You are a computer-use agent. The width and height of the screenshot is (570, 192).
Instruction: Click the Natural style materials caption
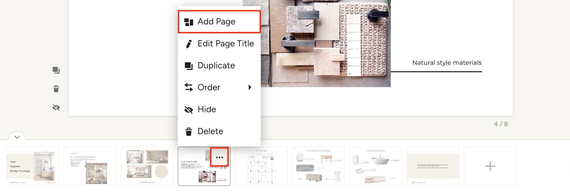447,63
